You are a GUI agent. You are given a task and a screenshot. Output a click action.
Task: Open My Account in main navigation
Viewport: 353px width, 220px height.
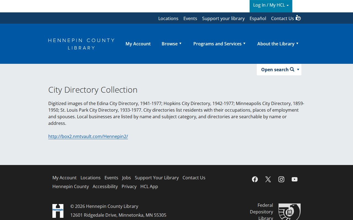pyautogui.click(x=138, y=44)
